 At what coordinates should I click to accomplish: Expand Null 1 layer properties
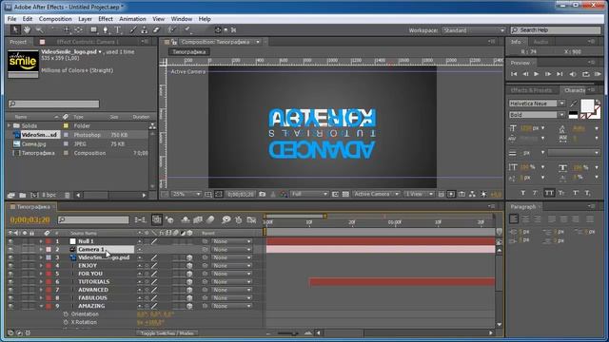(x=41, y=241)
